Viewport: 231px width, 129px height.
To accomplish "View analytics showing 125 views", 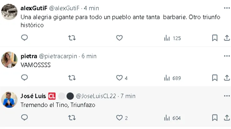I will click(x=172, y=38).
